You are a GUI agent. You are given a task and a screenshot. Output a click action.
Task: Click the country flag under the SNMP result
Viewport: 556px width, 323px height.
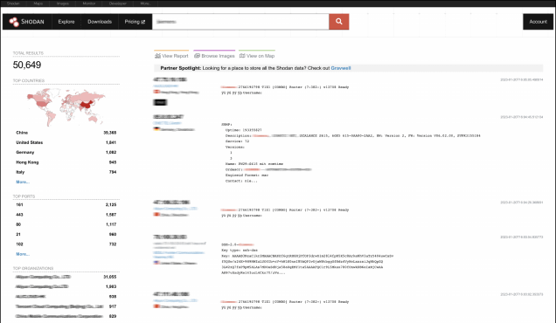pos(156,129)
